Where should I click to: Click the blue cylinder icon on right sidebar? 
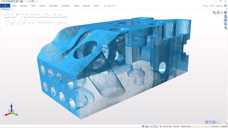tap(225, 16)
